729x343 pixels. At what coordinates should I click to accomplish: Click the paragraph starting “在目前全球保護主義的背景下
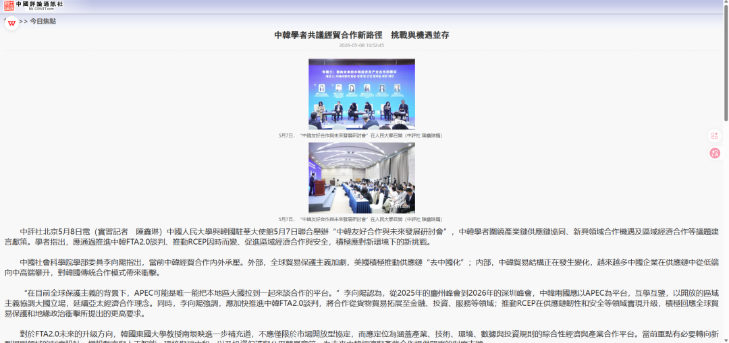click(x=362, y=303)
